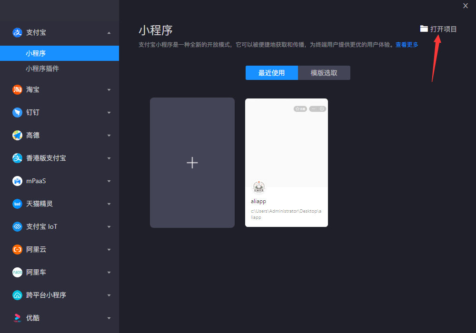Click the 天猫精灵 label in sidebar
Viewport: 476px width, 333px height.
pyautogui.click(x=40, y=204)
